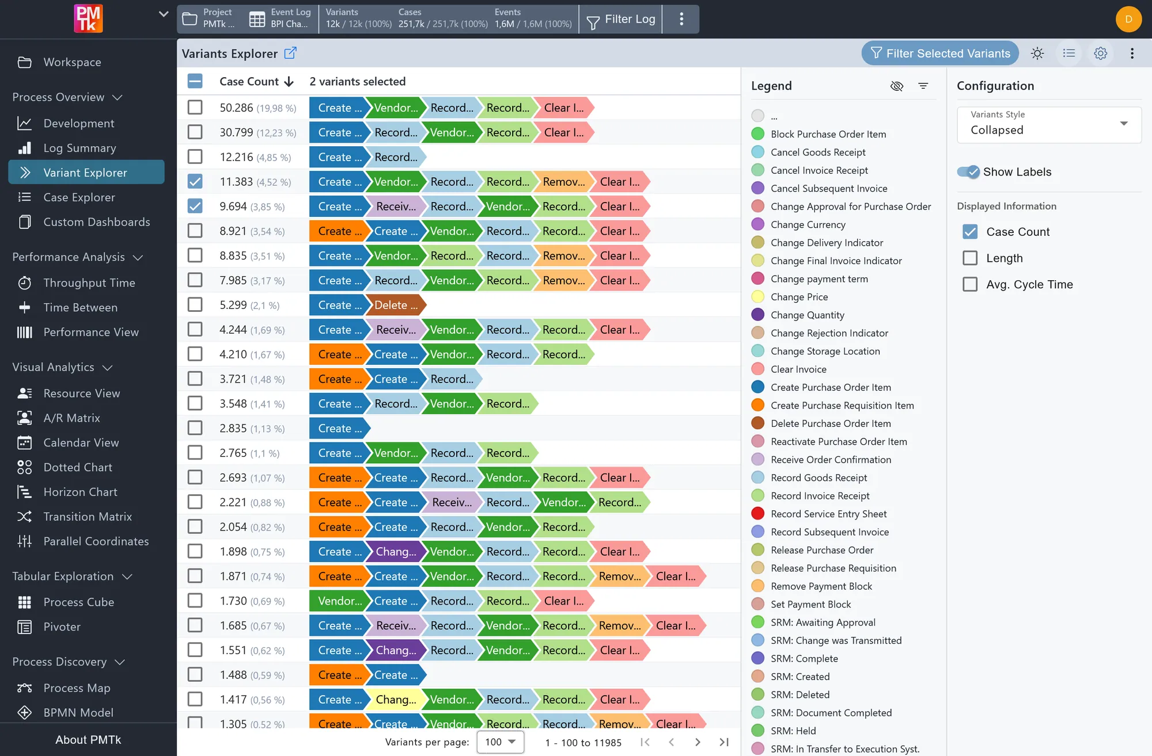1152x756 pixels.
Task: Open the Variants per page dropdown
Action: (500, 742)
